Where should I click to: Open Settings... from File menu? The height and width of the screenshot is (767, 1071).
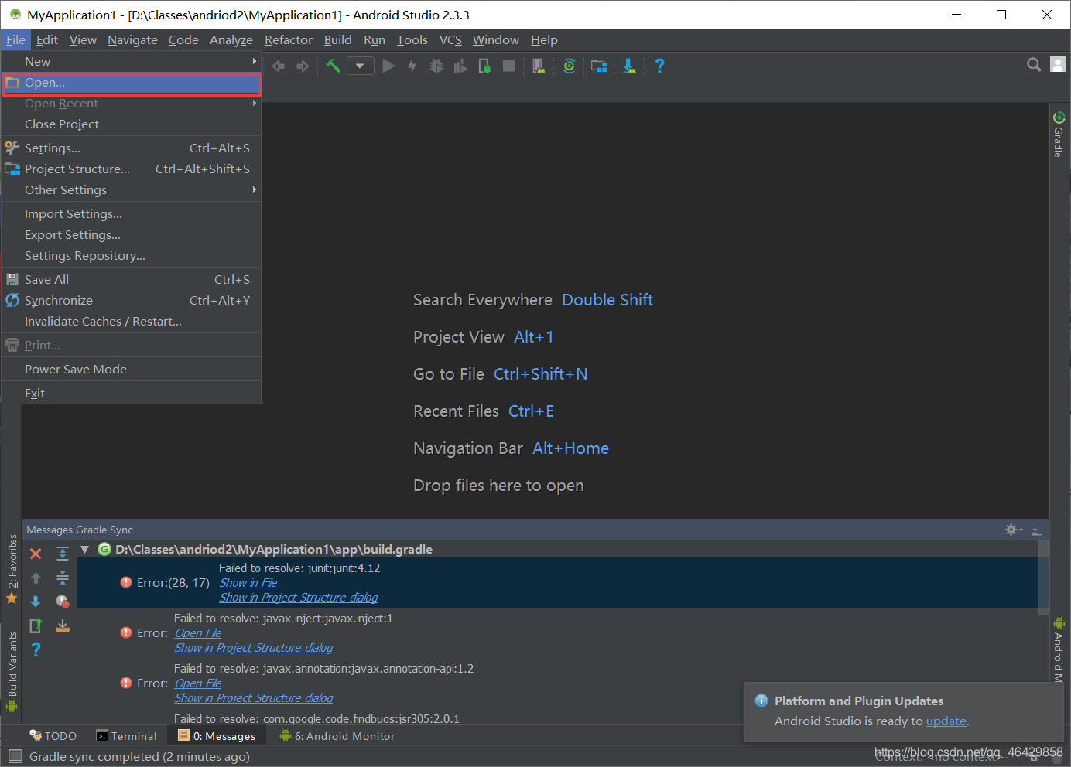[x=132, y=148]
